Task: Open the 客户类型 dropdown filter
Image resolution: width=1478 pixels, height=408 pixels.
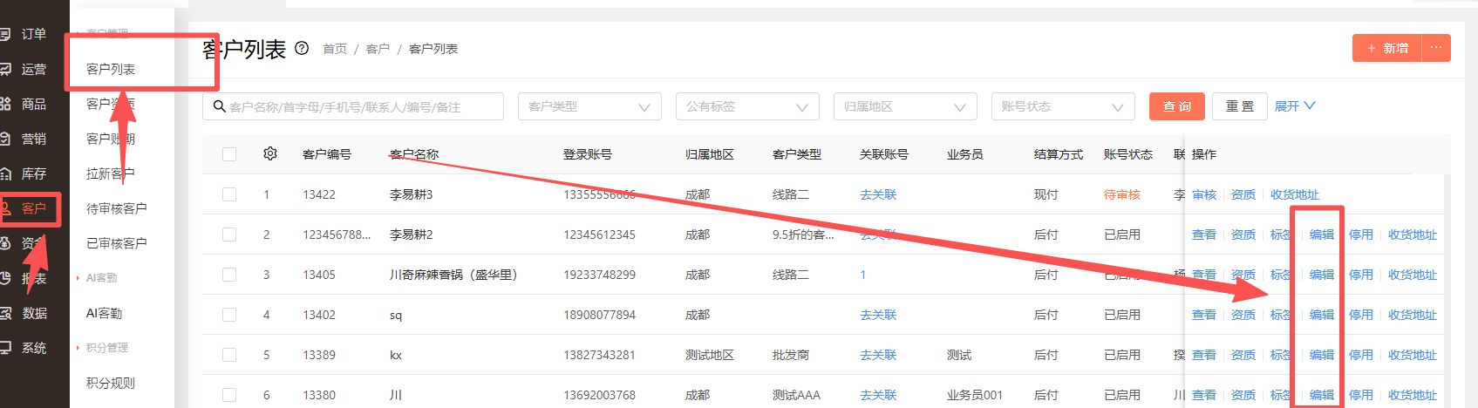Action: pyautogui.click(x=589, y=106)
